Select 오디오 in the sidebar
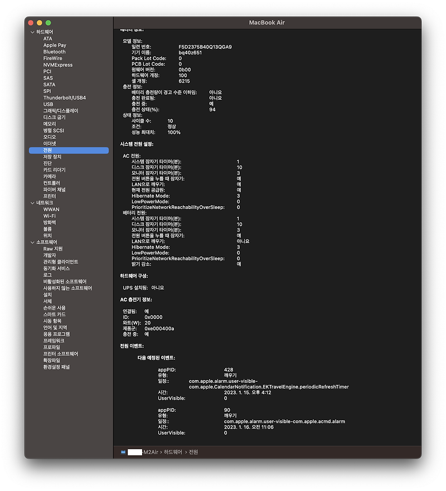Image resolution: width=446 pixels, height=491 pixels. point(50,137)
